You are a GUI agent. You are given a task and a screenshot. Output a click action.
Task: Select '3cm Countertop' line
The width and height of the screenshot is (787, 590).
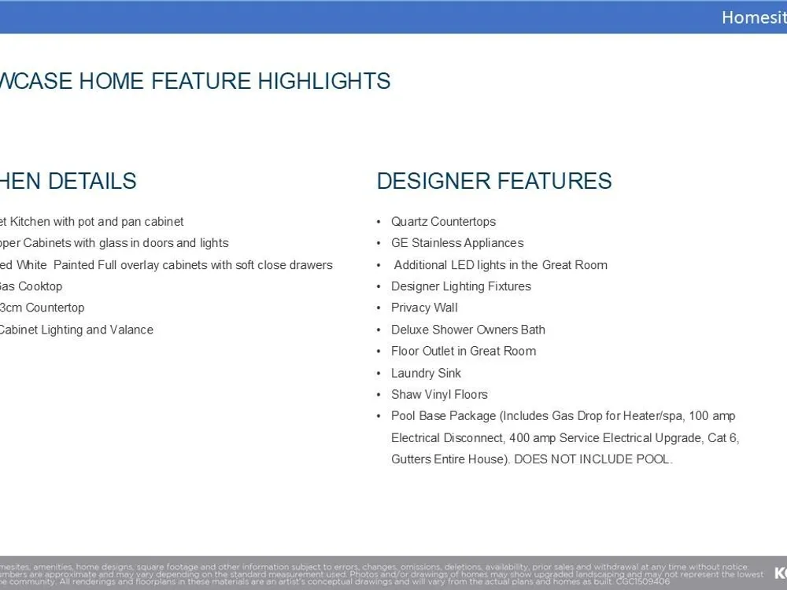(42, 308)
